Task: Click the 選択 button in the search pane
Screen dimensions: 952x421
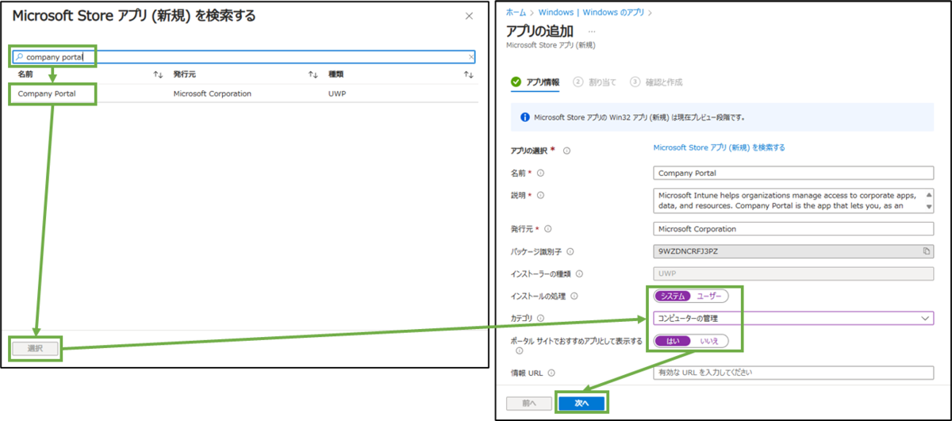Action: pos(36,349)
